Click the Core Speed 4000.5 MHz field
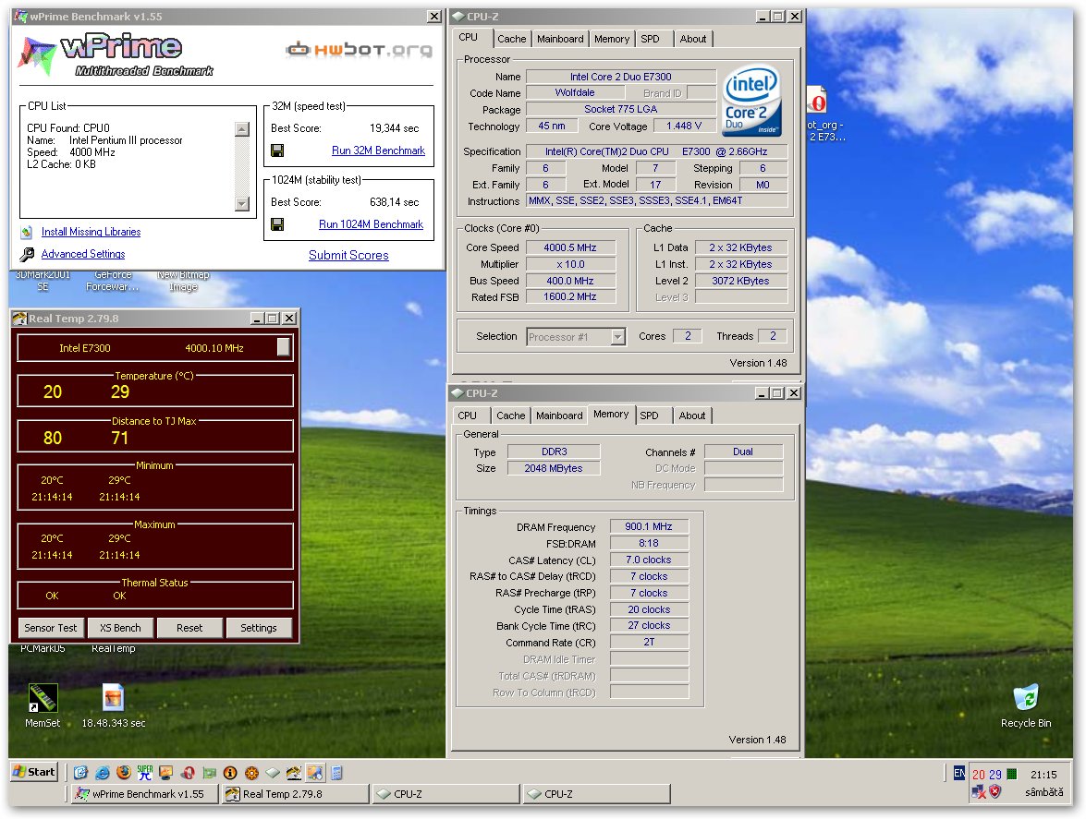Image resolution: width=1086 pixels, height=819 pixels. 570,247
